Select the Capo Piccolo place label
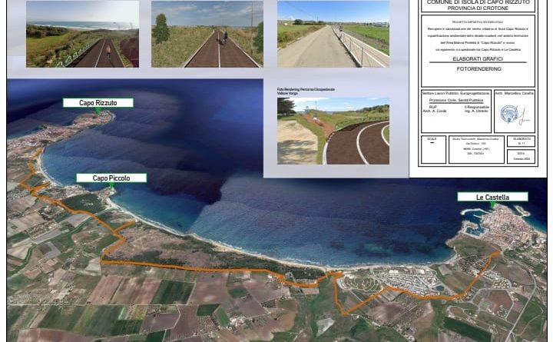 point(111,178)
